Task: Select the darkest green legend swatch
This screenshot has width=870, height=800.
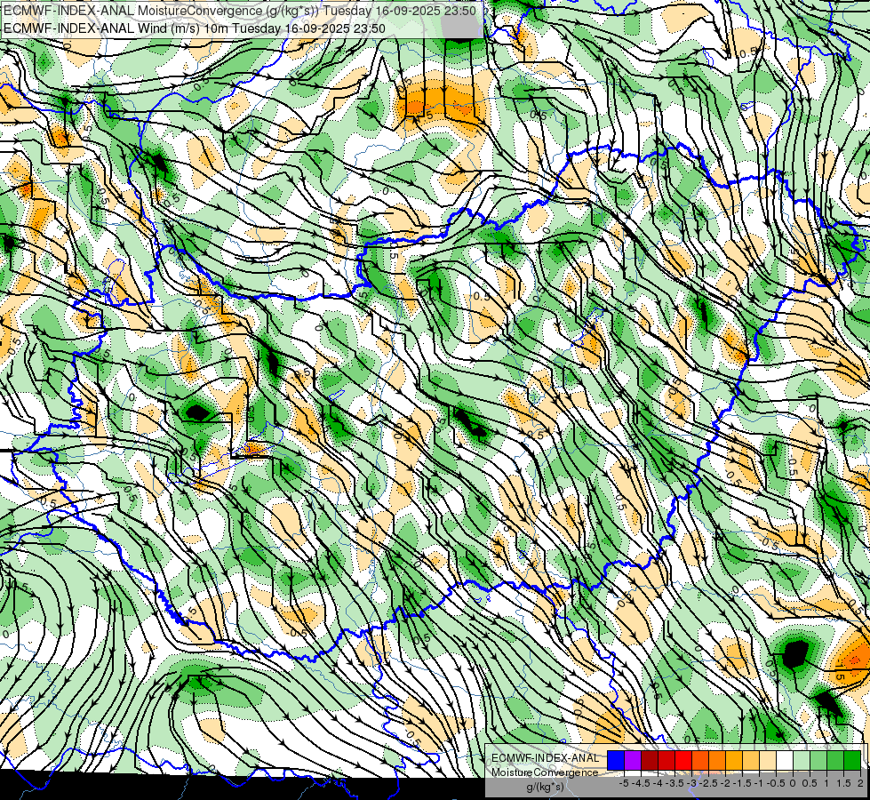Action: coord(852,761)
